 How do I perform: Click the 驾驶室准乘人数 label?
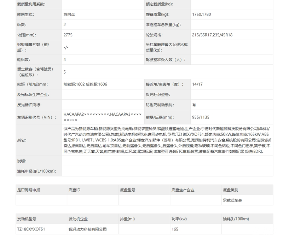pos(166,60)
